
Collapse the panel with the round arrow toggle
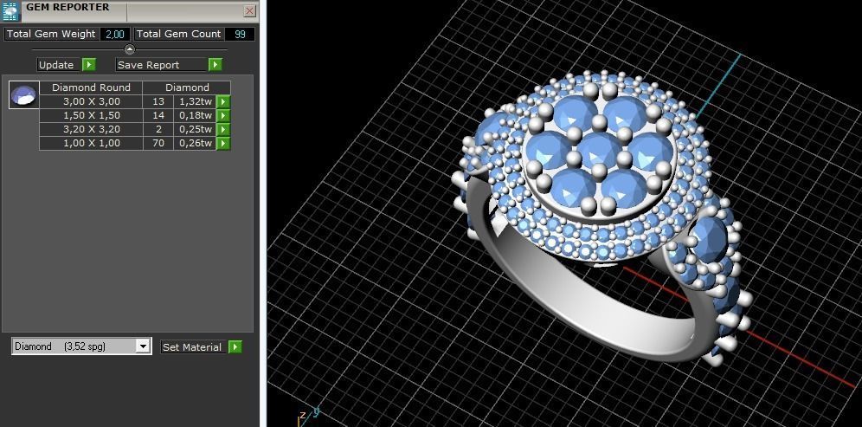[x=129, y=49]
